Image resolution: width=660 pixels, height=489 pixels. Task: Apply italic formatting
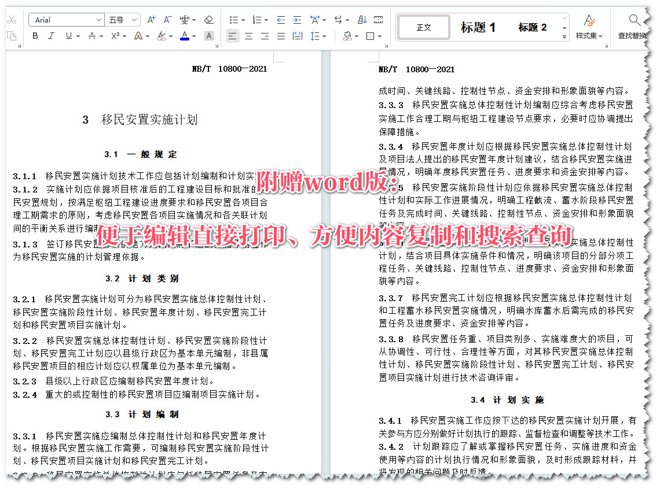tap(50, 36)
